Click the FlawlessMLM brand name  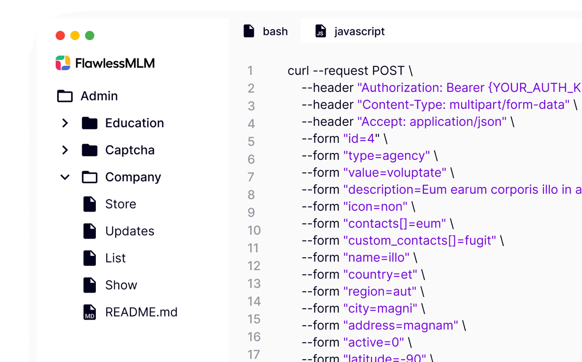point(115,63)
